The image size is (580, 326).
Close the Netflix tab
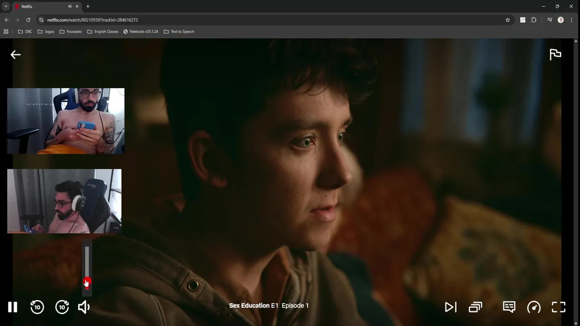(77, 6)
